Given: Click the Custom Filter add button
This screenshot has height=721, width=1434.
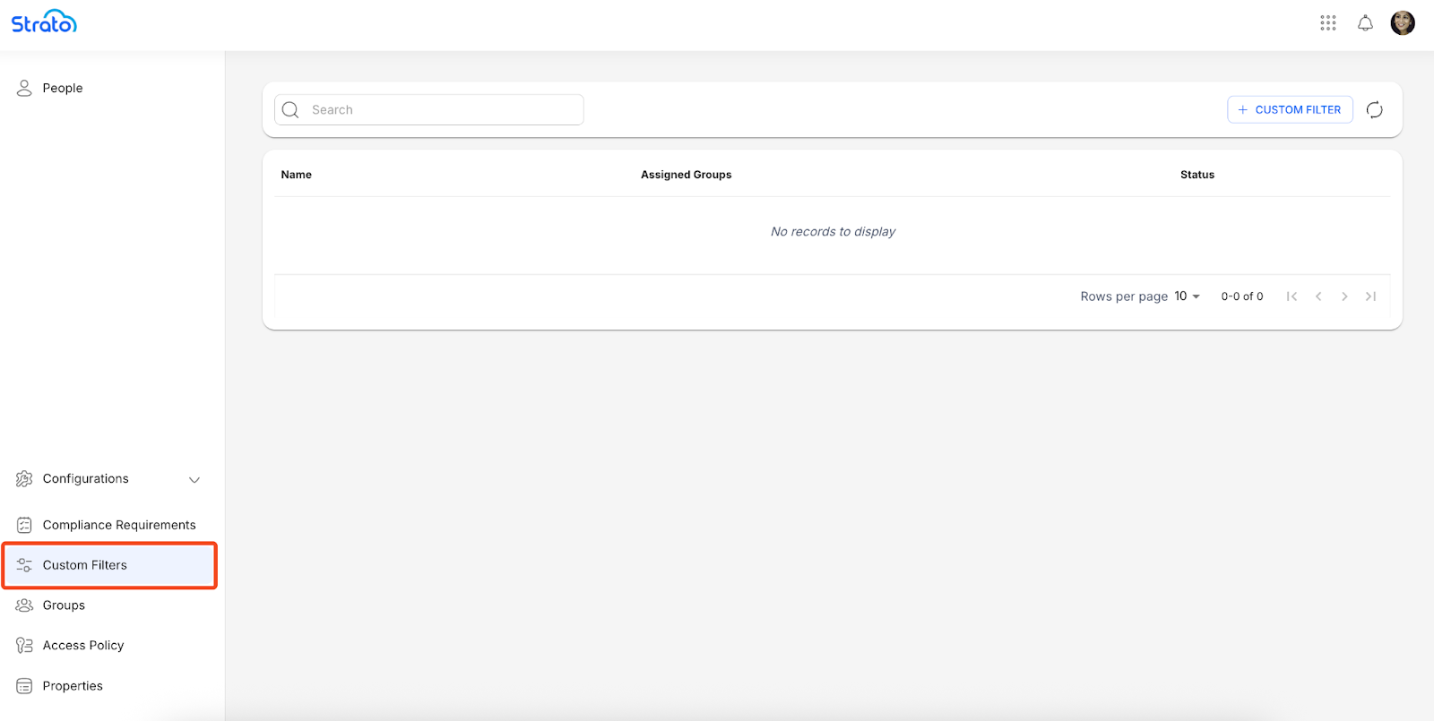Looking at the screenshot, I should click(x=1289, y=110).
